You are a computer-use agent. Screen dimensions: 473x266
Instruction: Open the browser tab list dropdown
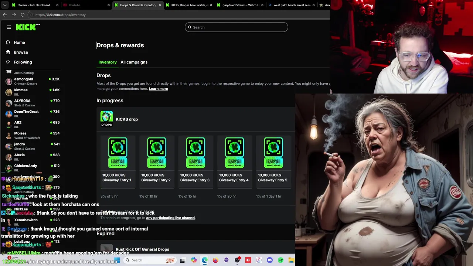coord(4,5)
